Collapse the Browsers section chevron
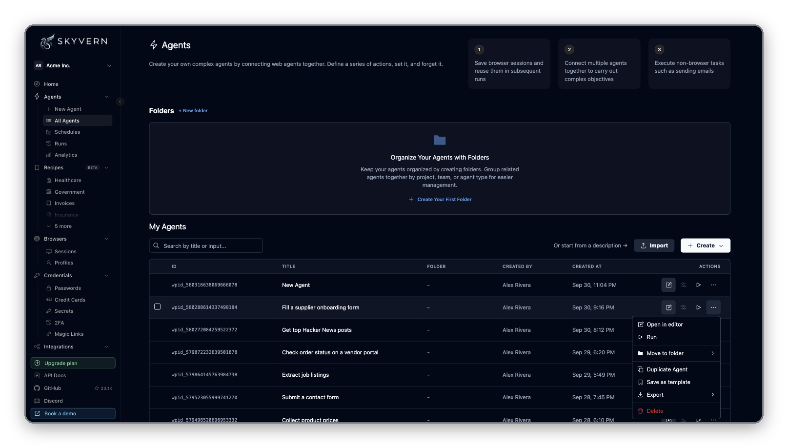Image resolution: width=788 pixels, height=448 pixels. (x=106, y=239)
